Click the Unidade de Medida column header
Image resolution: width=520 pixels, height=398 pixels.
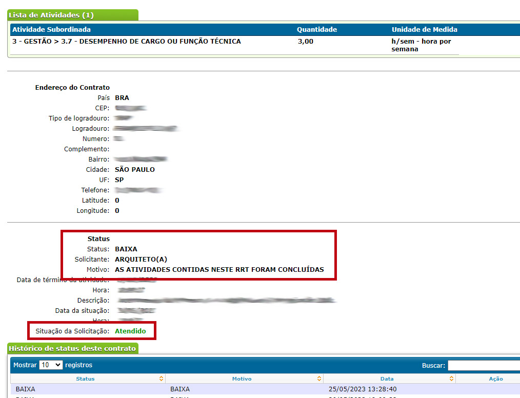[x=424, y=30]
